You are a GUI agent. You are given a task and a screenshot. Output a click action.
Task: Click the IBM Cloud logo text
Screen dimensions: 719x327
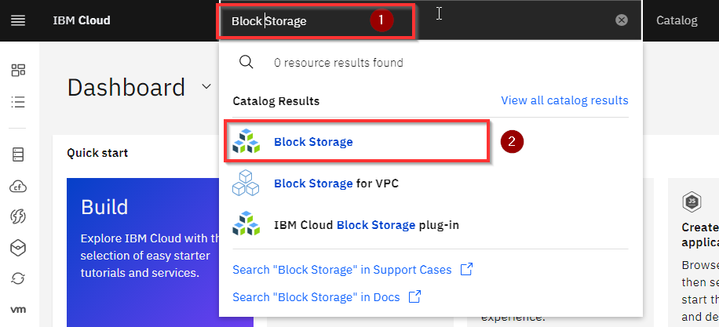pyautogui.click(x=82, y=20)
